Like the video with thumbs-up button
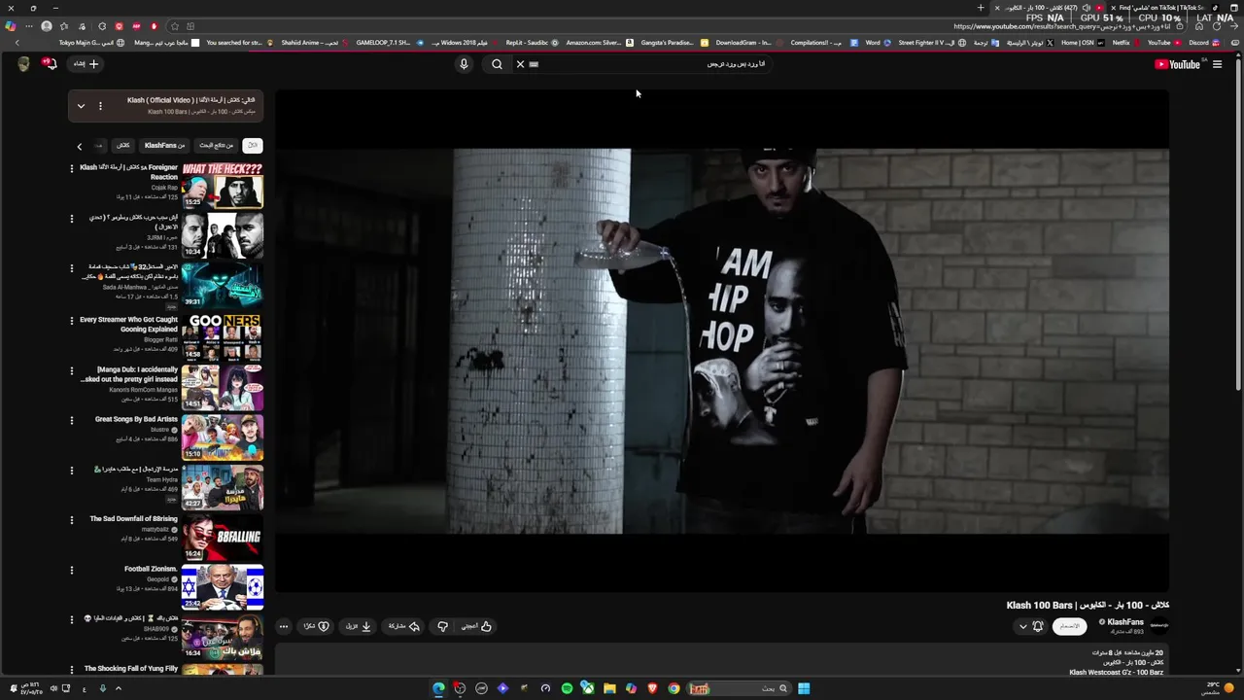The width and height of the screenshot is (1244, 700). [x=477, y=626]
